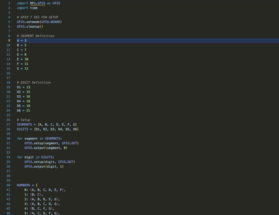Click dictionary entry '0: (A, B, C, D, E, F),'
This screenshot has height=215, width=279.
coord(45,190)
